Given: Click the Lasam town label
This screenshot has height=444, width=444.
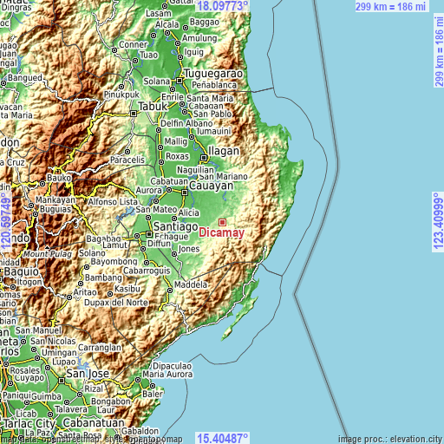Looking at the screenshot, I should tap(159, 13).
